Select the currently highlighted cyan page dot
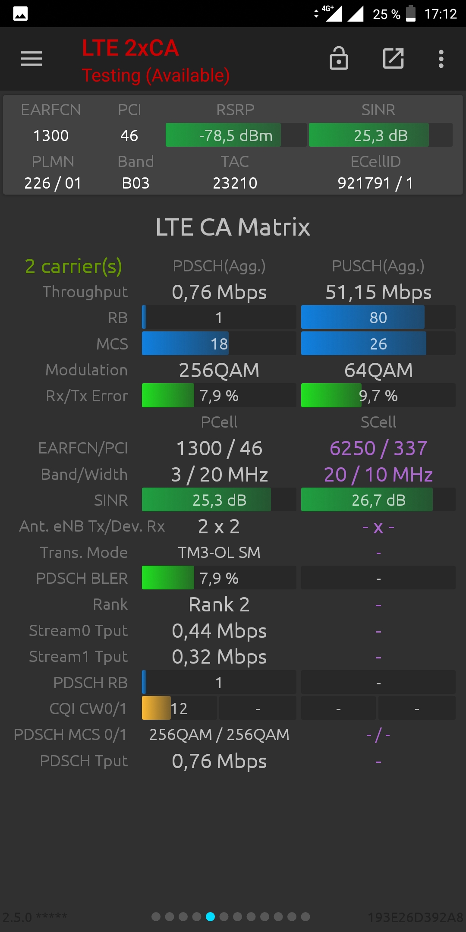 [210, 916]
